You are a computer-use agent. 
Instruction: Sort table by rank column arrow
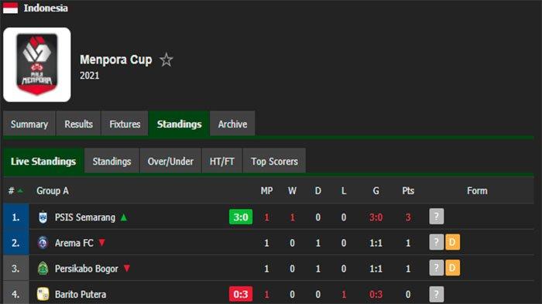point(20,191)
